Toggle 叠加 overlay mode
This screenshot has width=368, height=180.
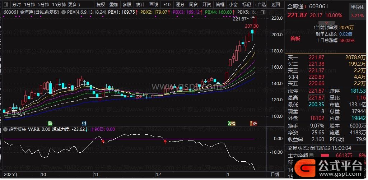(x=114, y=5)
